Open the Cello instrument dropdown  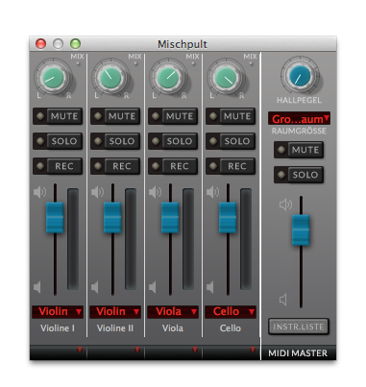coord(231,311)
